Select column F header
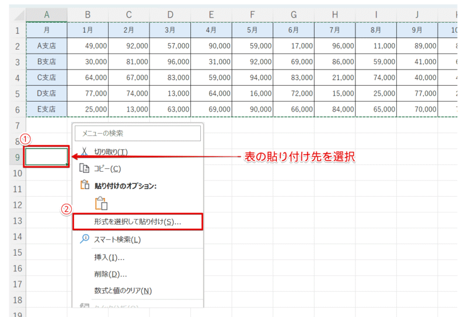The width and height of the screenshot is (474, 317). tap(252, 15)
